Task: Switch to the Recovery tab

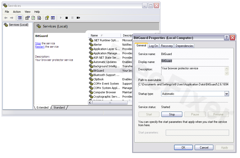Action: click(167, 46)
